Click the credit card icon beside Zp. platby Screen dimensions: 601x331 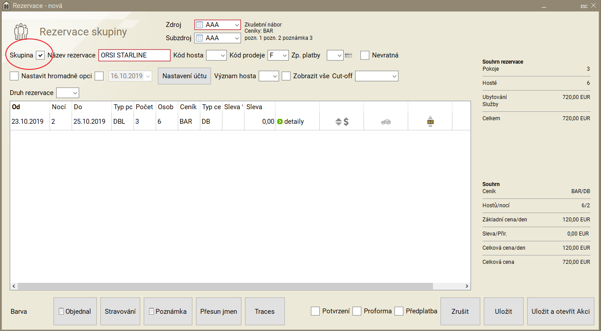pyautogui.click(x=348, y=55)
